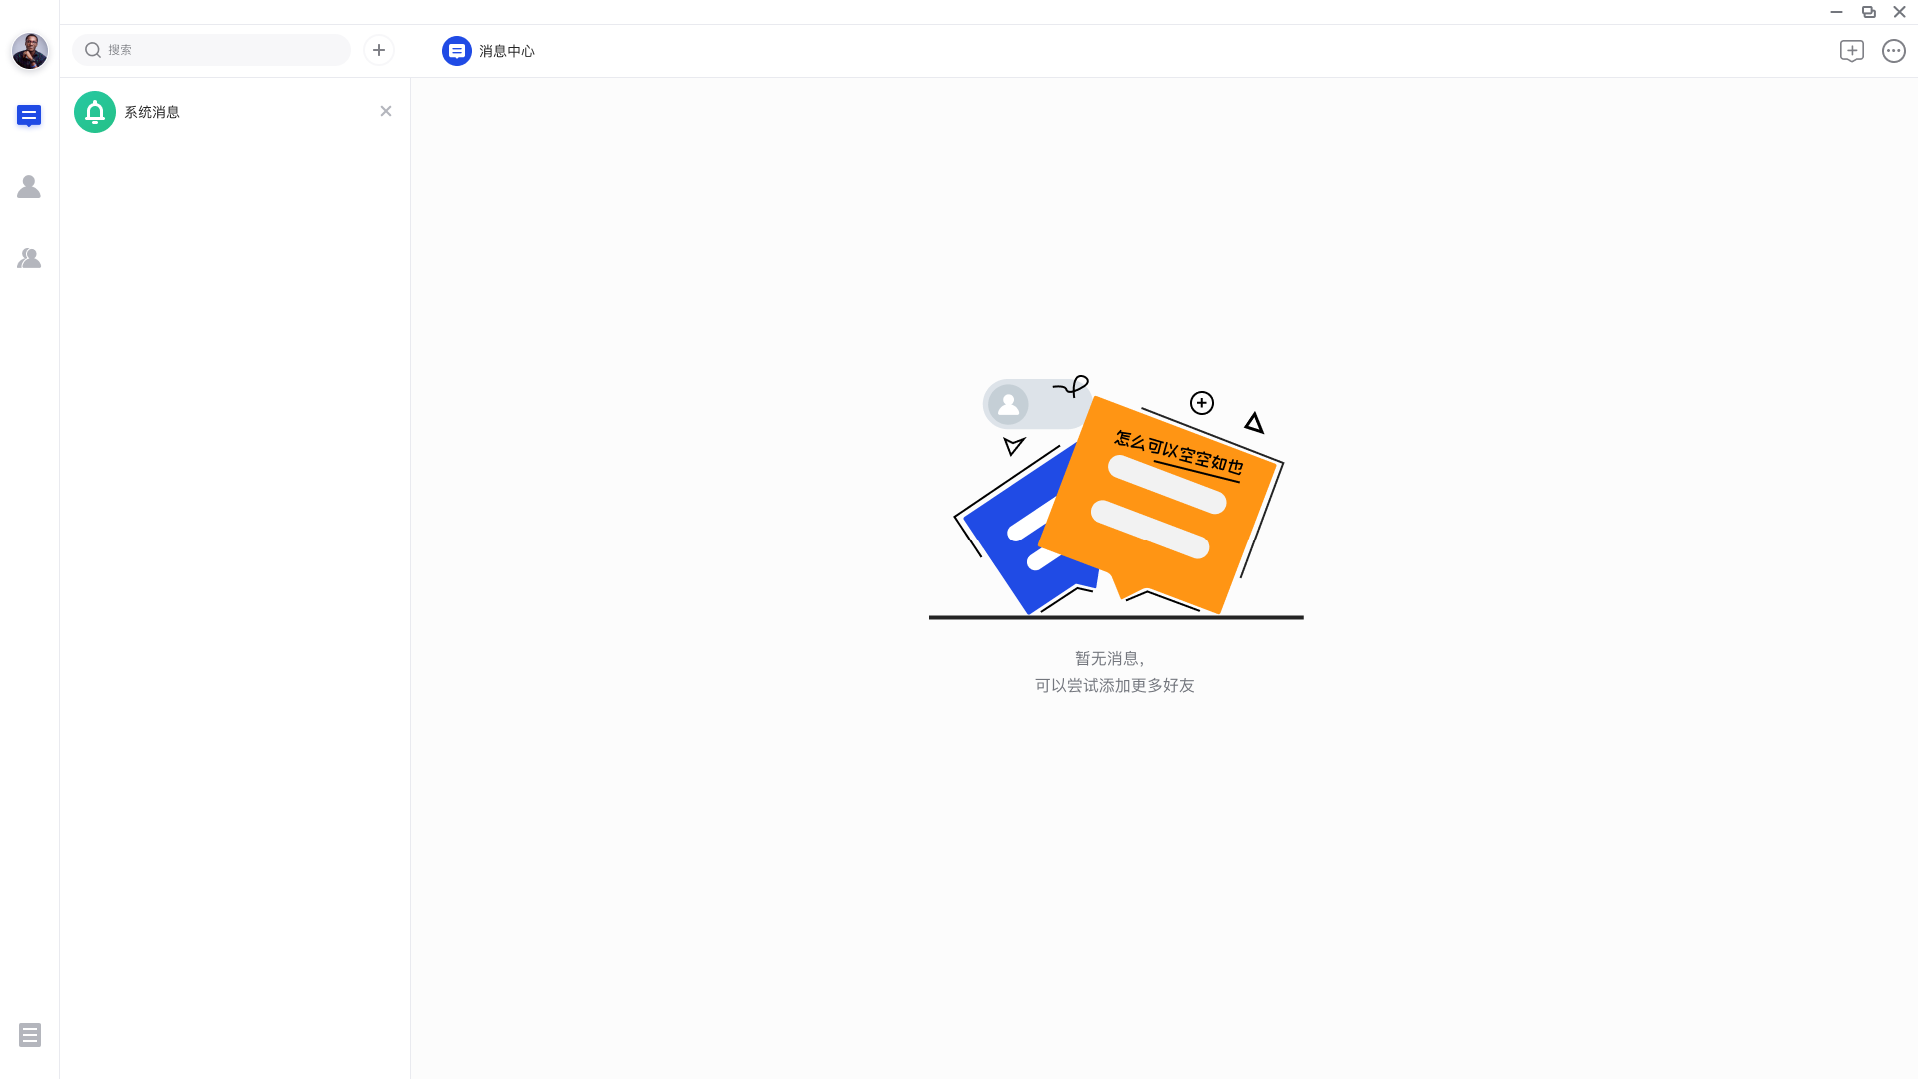
Task: Open the Contacts icon showing a single person
Action: (29, 187)
